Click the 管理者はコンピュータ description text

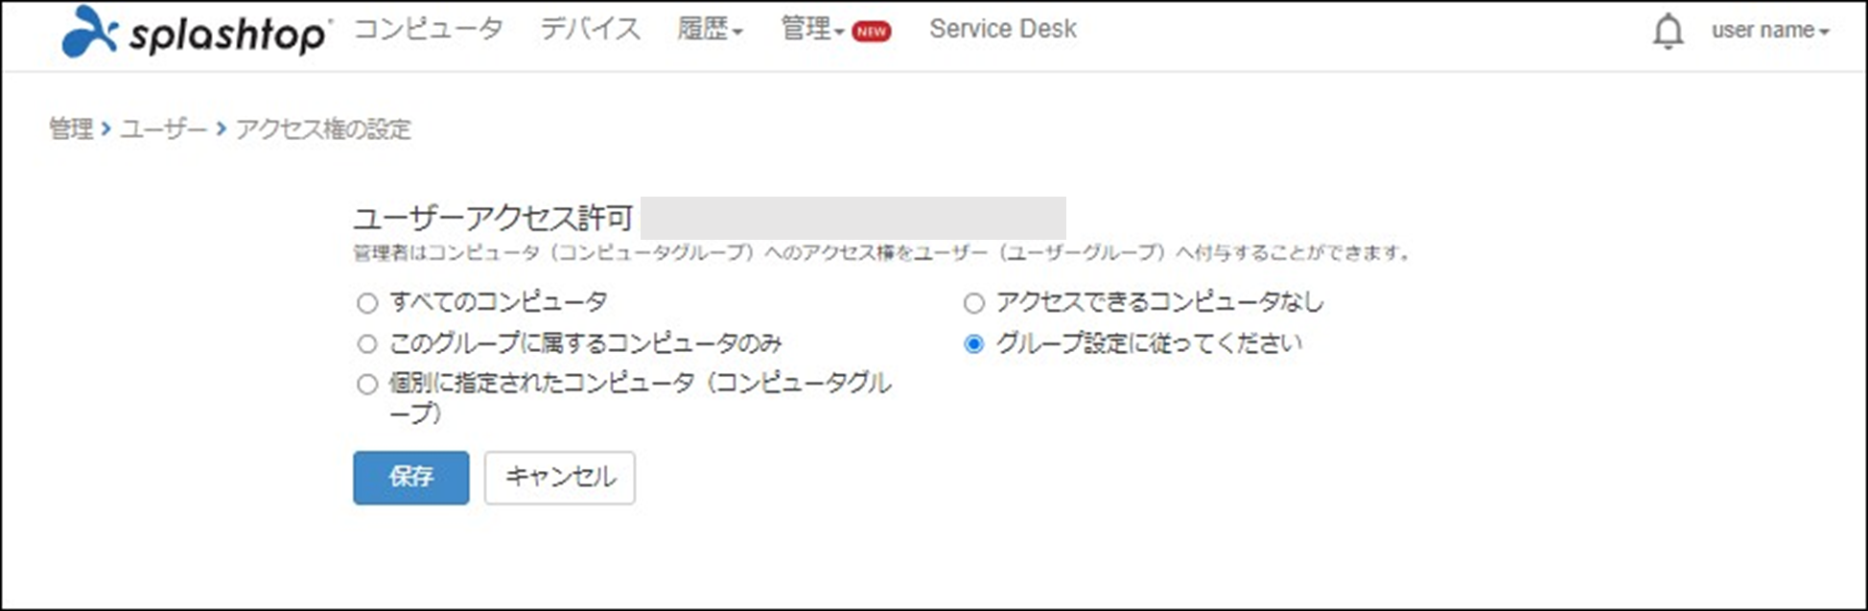click(x=882, y=253)
